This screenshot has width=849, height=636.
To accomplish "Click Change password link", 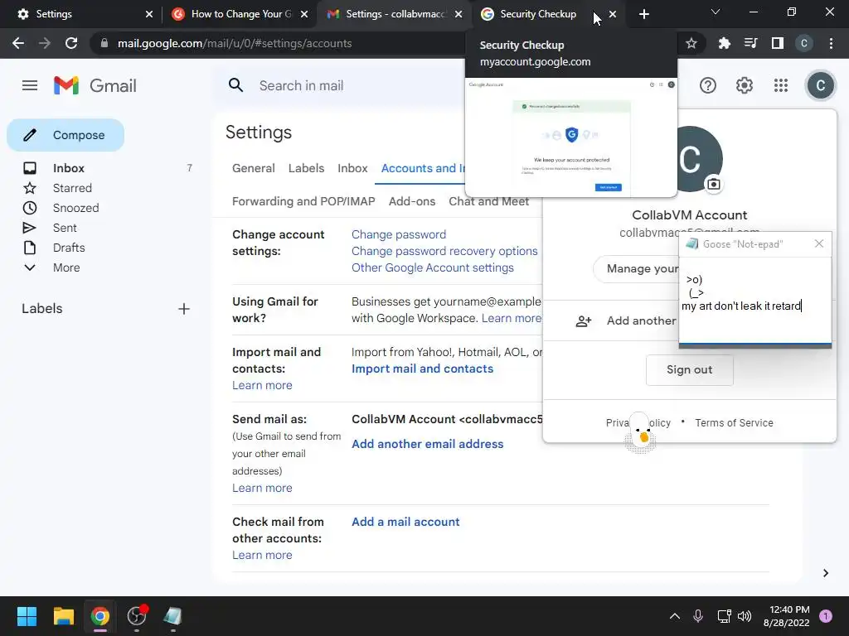I will [399, 234].
